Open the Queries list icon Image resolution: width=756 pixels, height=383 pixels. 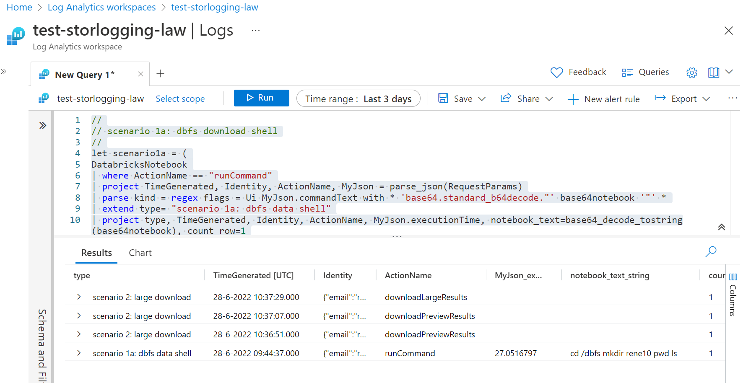point(627,72)
